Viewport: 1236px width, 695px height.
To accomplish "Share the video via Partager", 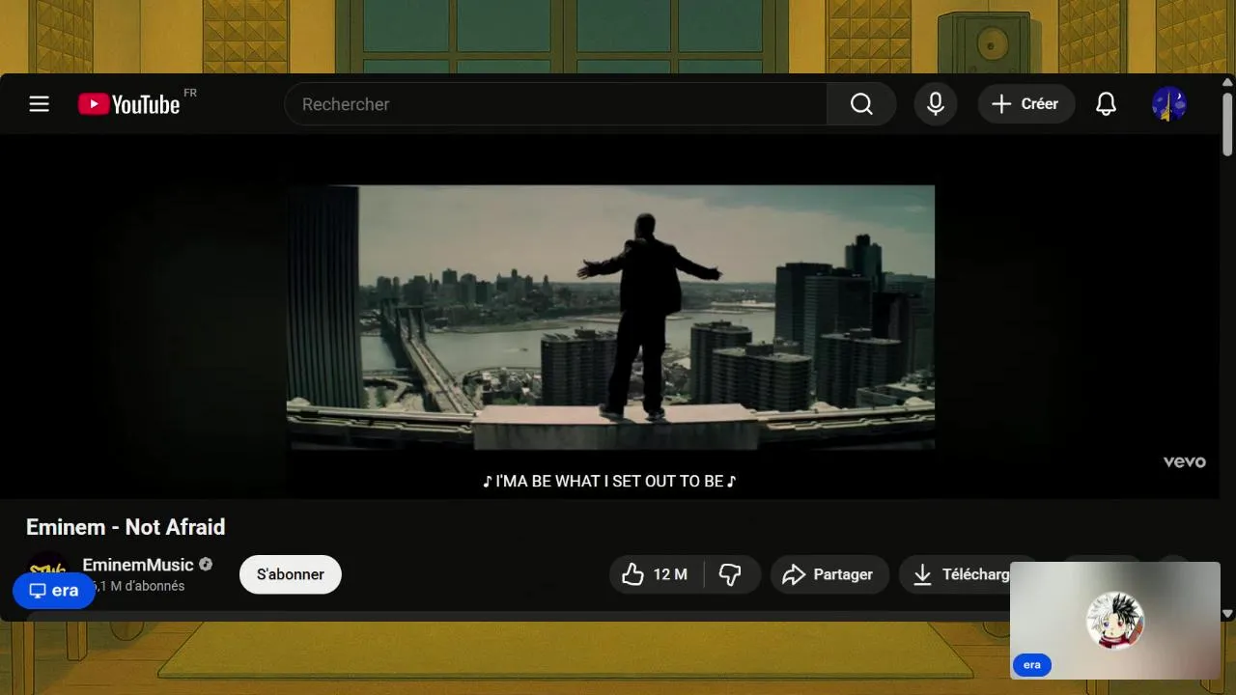I will coord(829,574).
